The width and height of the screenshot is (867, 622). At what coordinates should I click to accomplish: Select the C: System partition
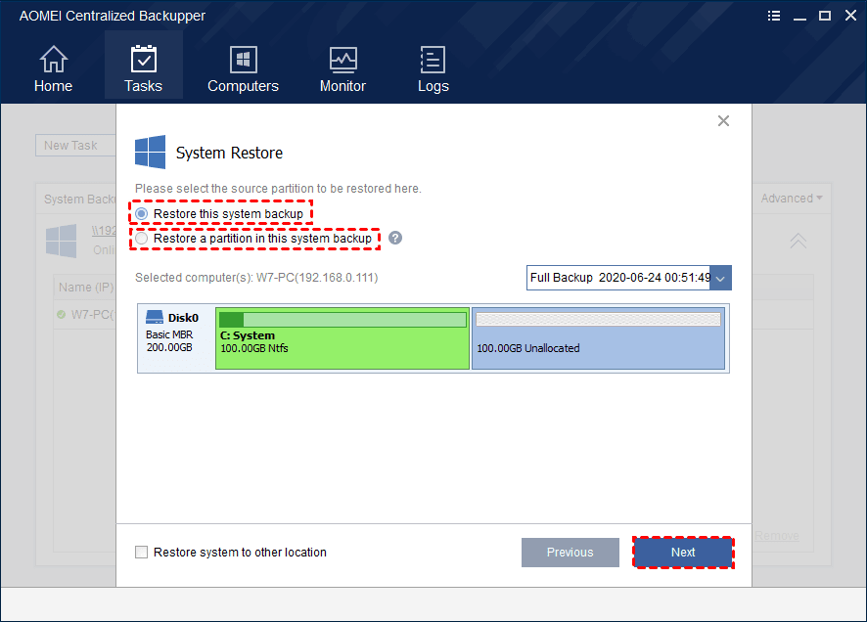tap(342, 338)
